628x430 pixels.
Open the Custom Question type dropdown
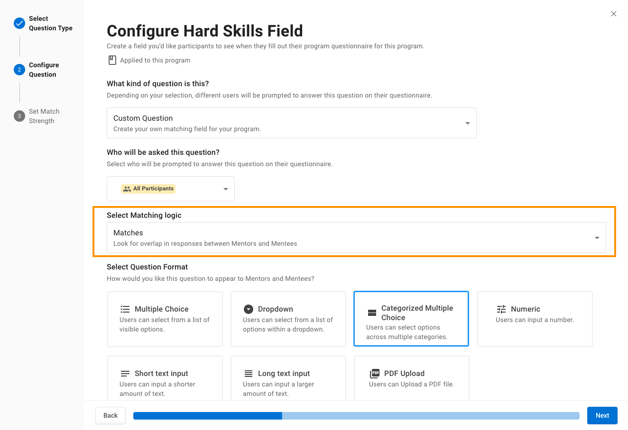point(291,123)
